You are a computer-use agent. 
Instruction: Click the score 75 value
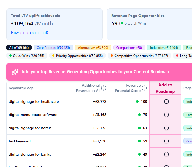145,115
